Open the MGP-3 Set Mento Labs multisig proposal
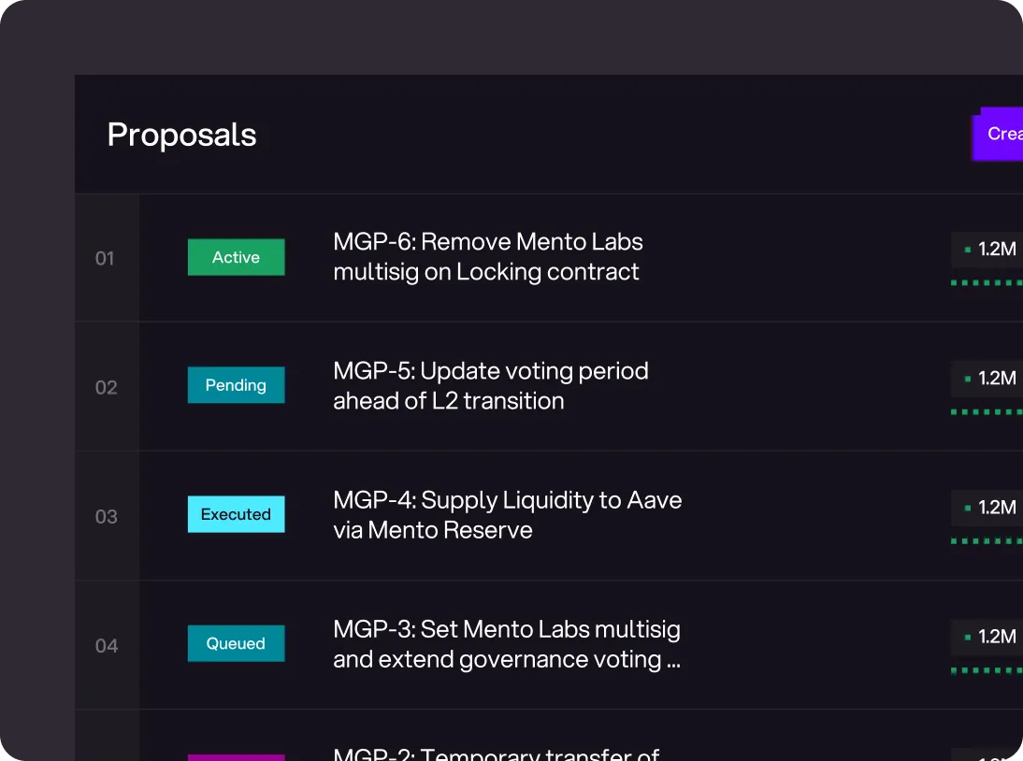The image size is (1023, 761). pyautogui.click(x=507, y=644)
